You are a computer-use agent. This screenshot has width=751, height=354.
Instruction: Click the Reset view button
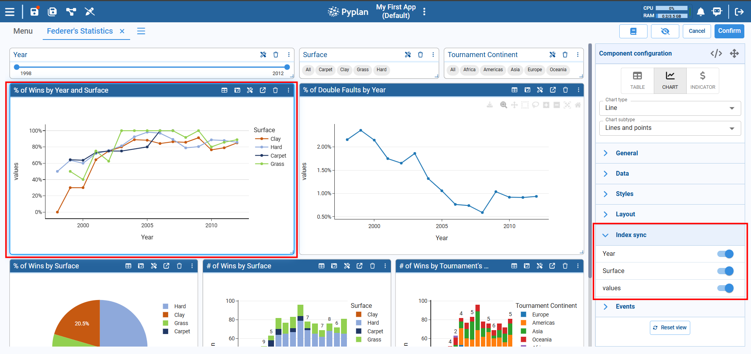[x=670, y=328]
